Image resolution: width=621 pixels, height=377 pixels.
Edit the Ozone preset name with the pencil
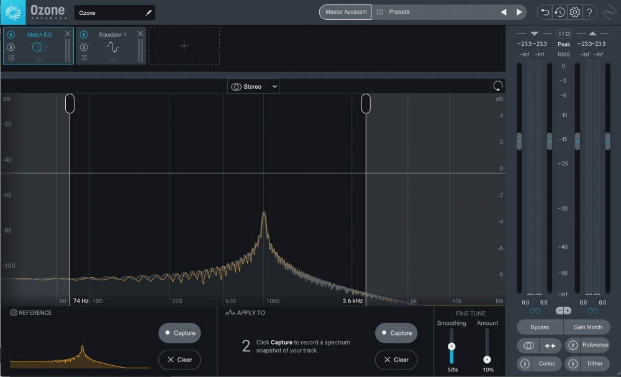click(x=148, y=13)
